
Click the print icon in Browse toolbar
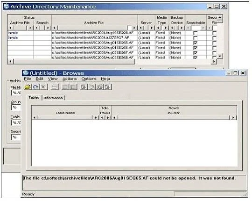tap(55, 87)
